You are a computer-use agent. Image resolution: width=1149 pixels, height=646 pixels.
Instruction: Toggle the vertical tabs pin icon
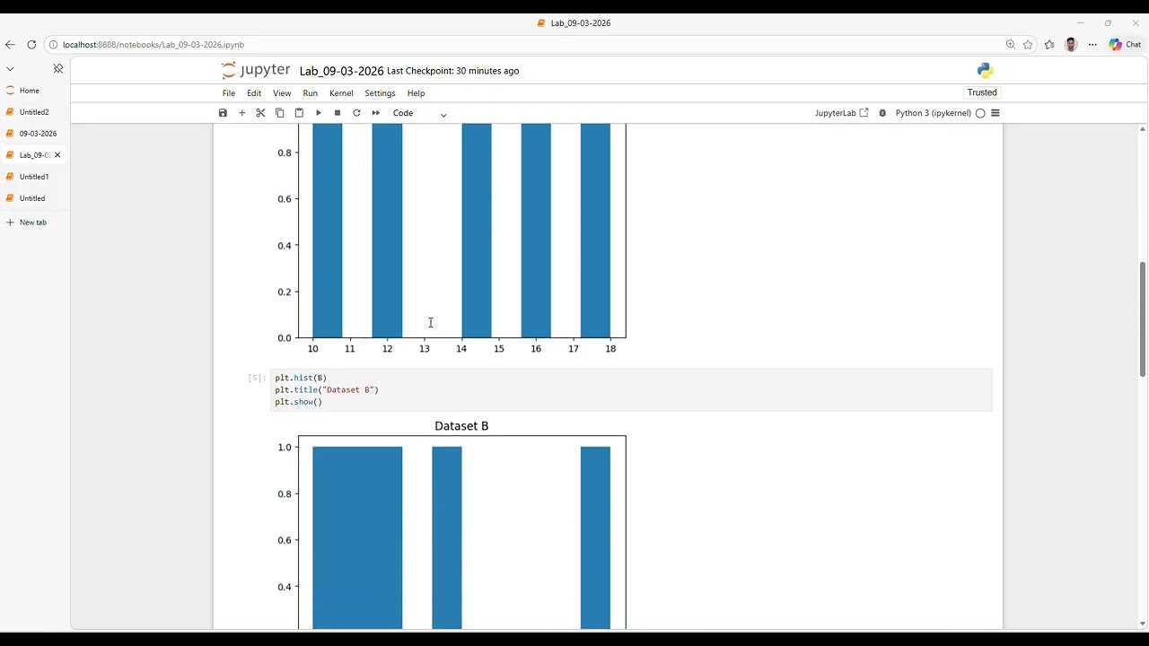(x=58, y=69)
